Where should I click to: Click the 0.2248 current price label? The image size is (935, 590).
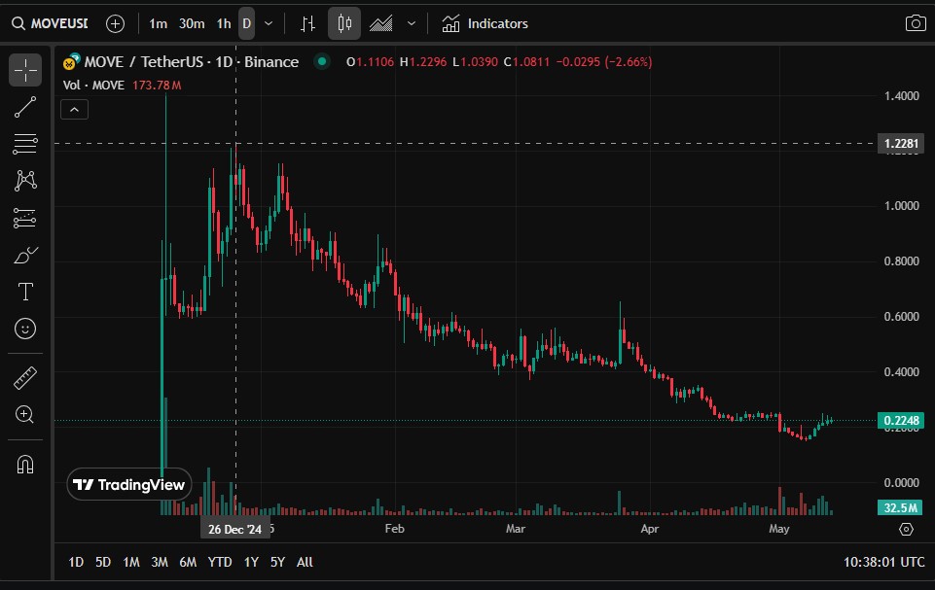901,421
